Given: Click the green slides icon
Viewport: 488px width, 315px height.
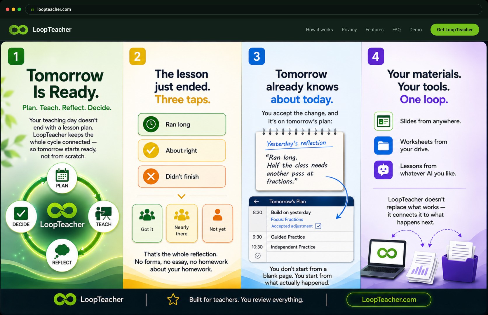Looking at the screenshot, I should [x=383, y=121].
